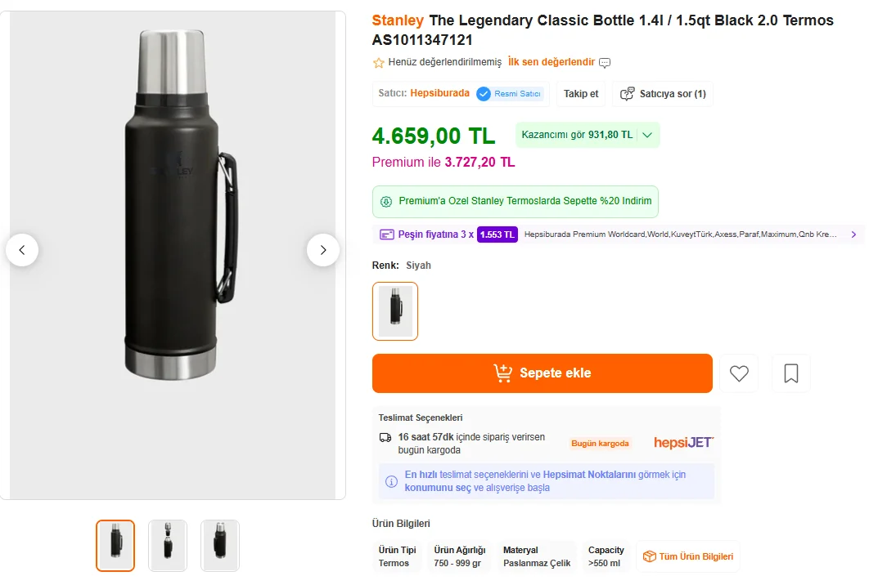Click the box icon beside Tüm Ürün Bilgileri
The height and width of the screenshot is (585, 869).
(x=649, y=556)
